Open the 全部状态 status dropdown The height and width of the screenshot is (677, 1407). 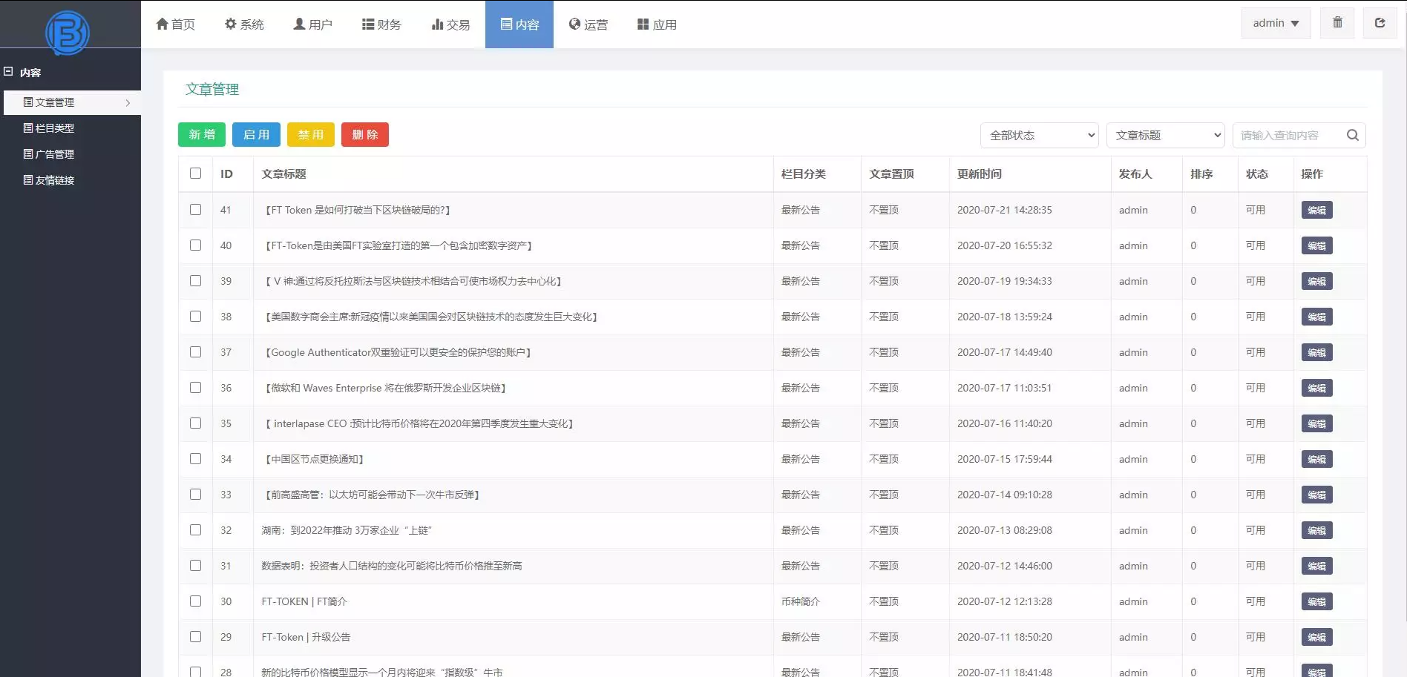click(1038, 135)
